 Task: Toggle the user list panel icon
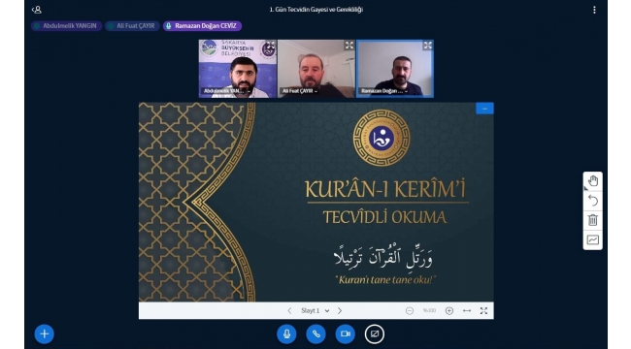click(x=37, y=10)
